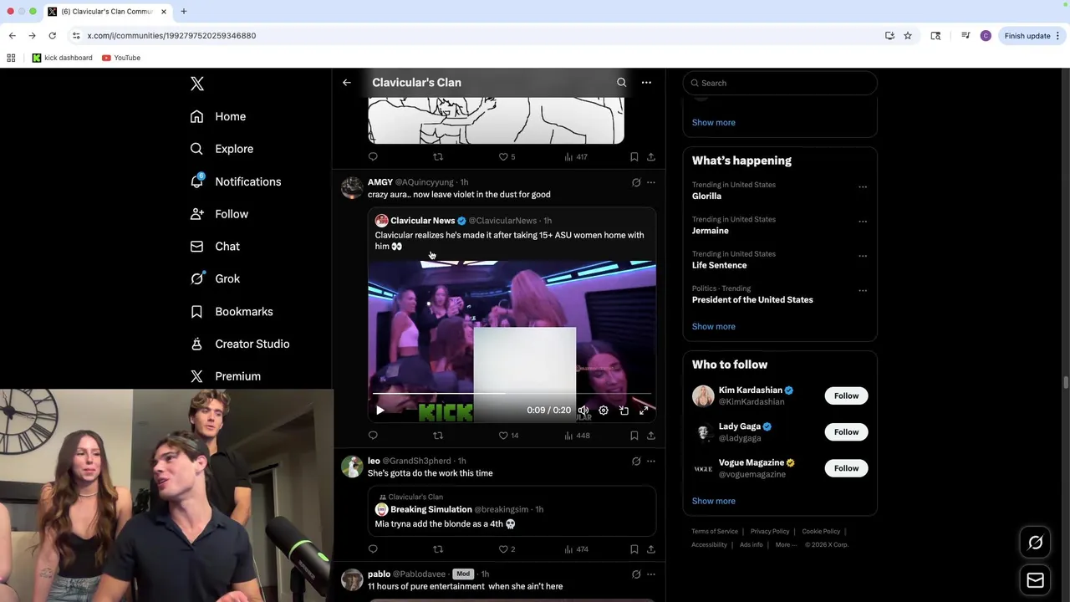Image resolution: width=1070 pixels, height=602 pixels.
Task: Open floating Grok button
Action: [x=1035, y=543]
